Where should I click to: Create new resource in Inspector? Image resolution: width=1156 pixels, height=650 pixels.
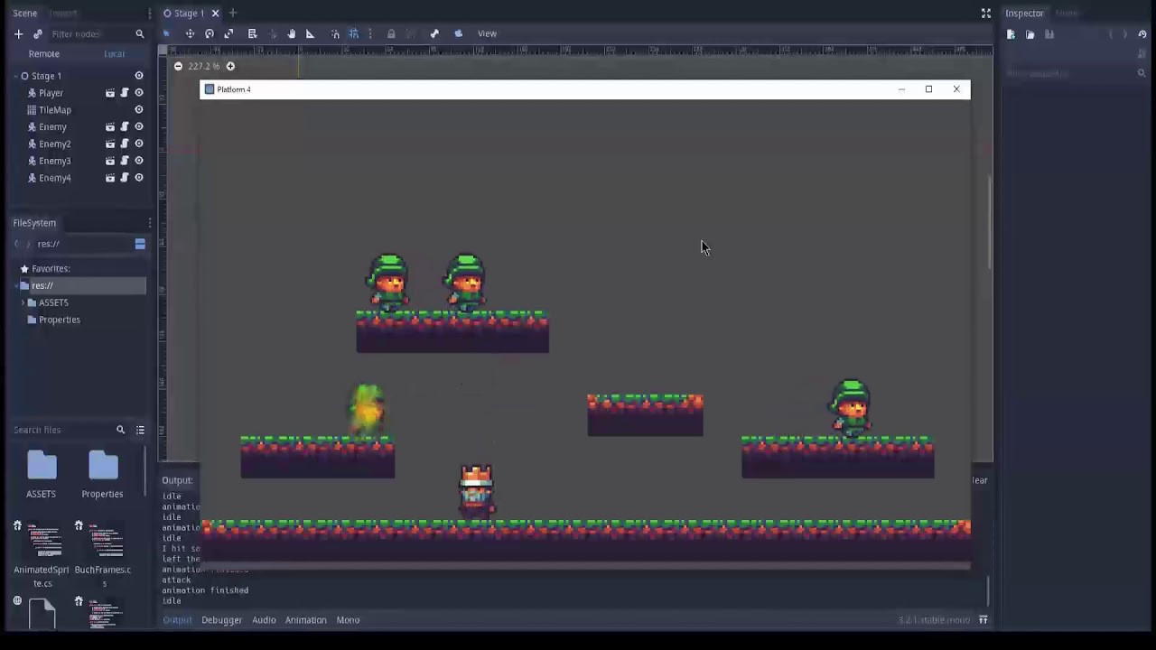[x=1011, y=34]
